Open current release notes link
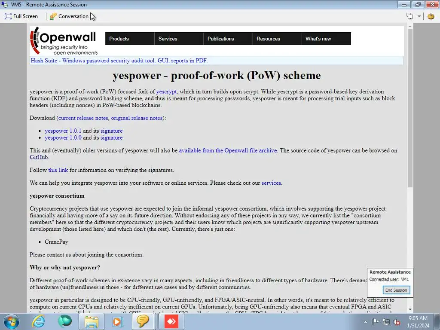Screen dimensions: 440x330 83,118
